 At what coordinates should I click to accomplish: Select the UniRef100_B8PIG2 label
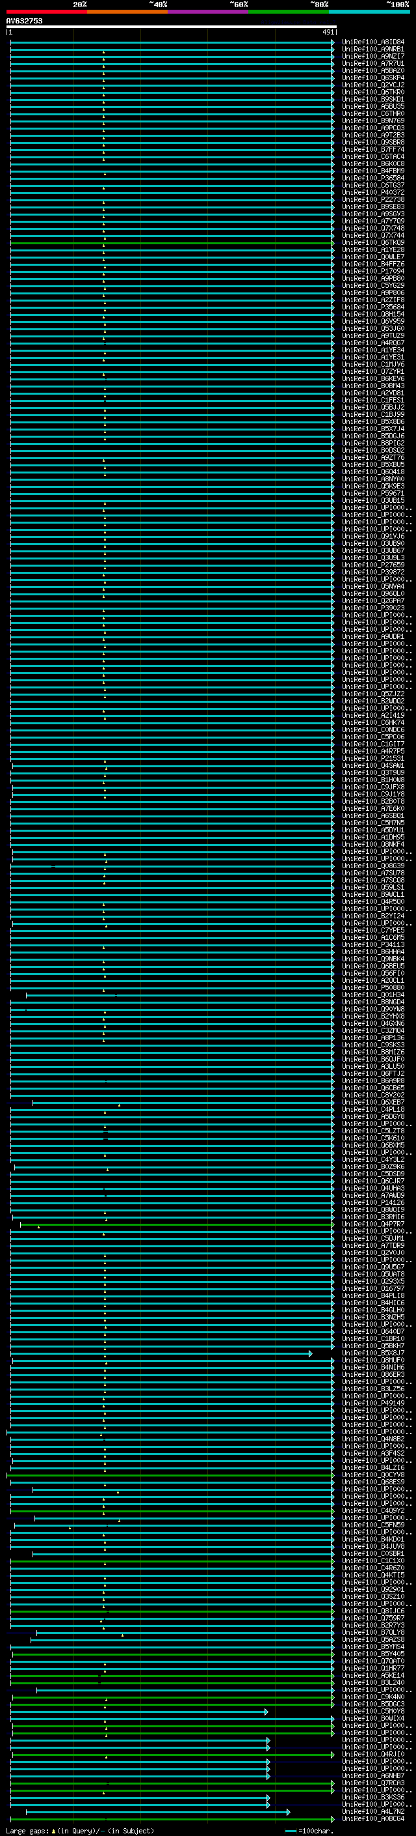372,444
